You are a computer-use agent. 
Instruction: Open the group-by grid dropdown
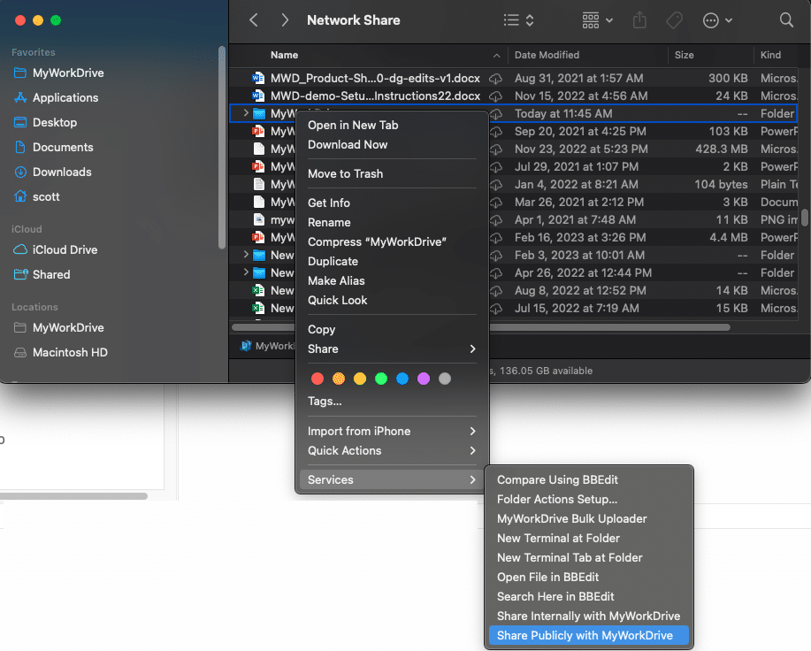point(599,19)
